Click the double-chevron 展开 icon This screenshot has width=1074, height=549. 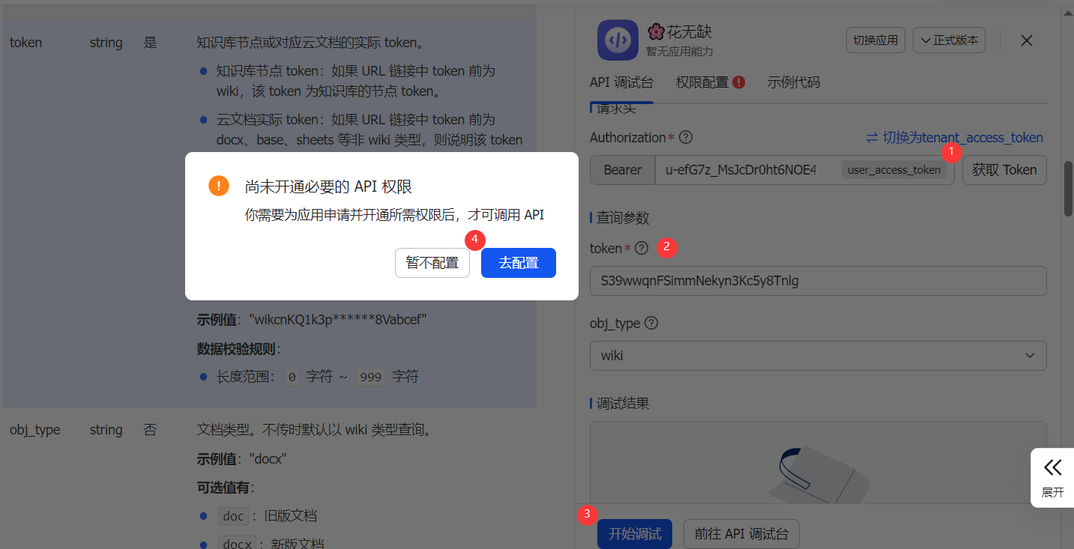1052,468
